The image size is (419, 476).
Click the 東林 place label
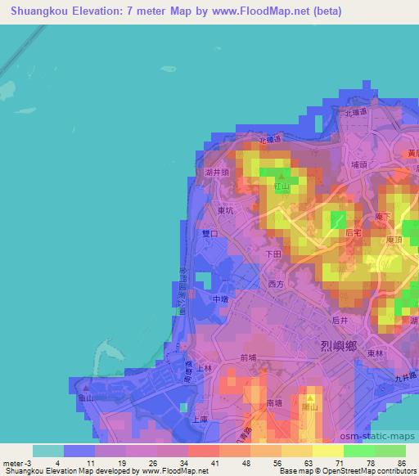coord(376,353)
